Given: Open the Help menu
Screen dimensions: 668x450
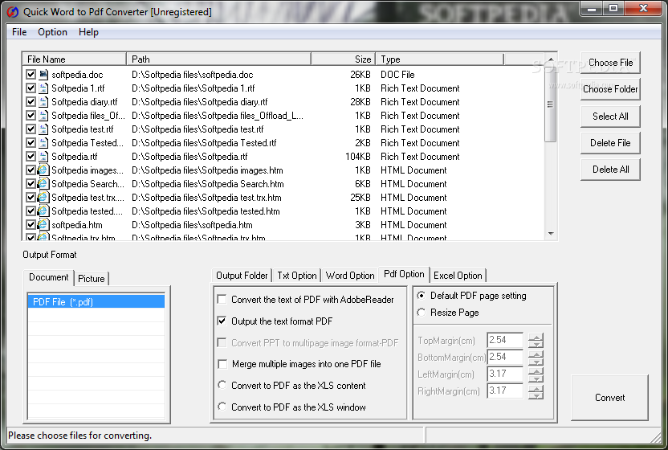Looking at the screenshot, I should coord(88,32).
